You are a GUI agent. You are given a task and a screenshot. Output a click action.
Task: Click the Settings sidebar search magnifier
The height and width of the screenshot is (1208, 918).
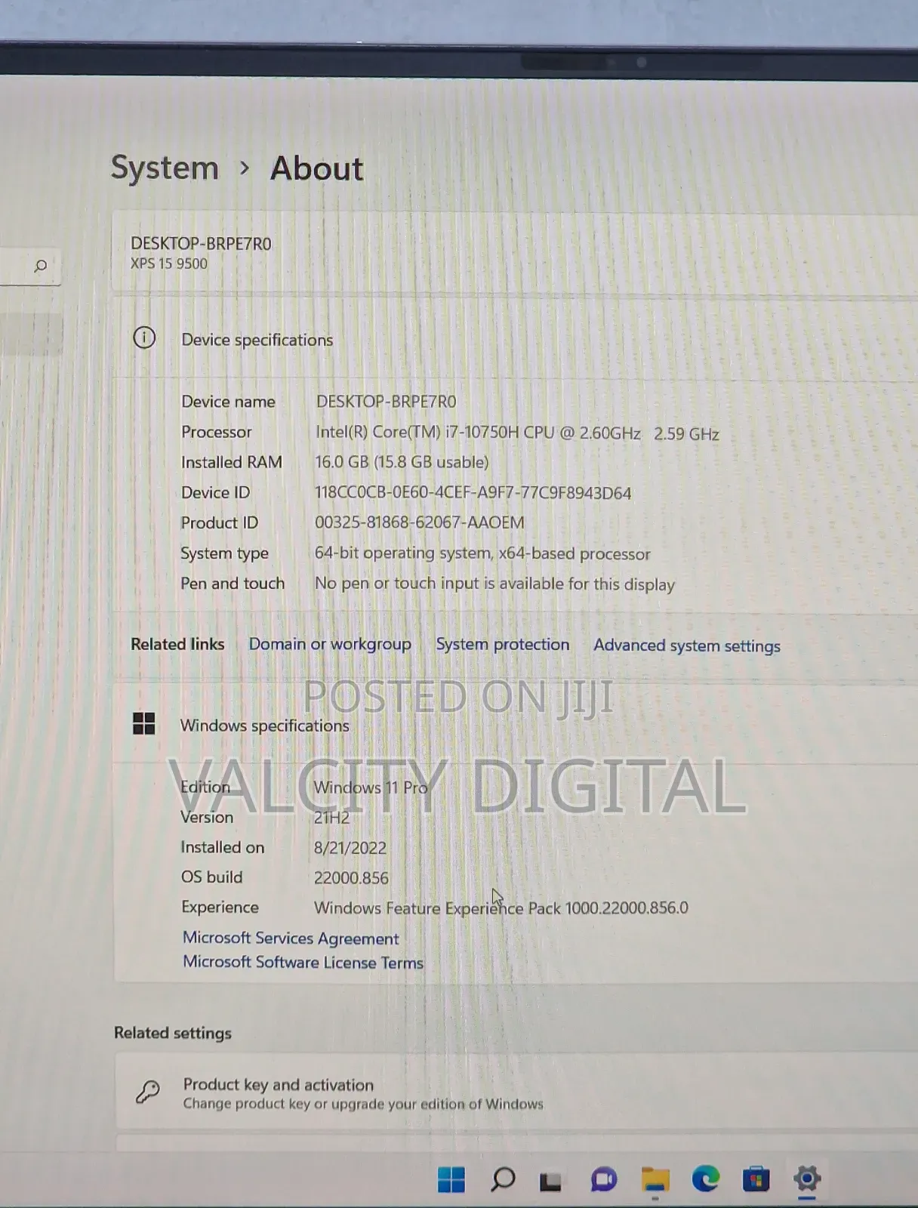click(x=41, y=266)
